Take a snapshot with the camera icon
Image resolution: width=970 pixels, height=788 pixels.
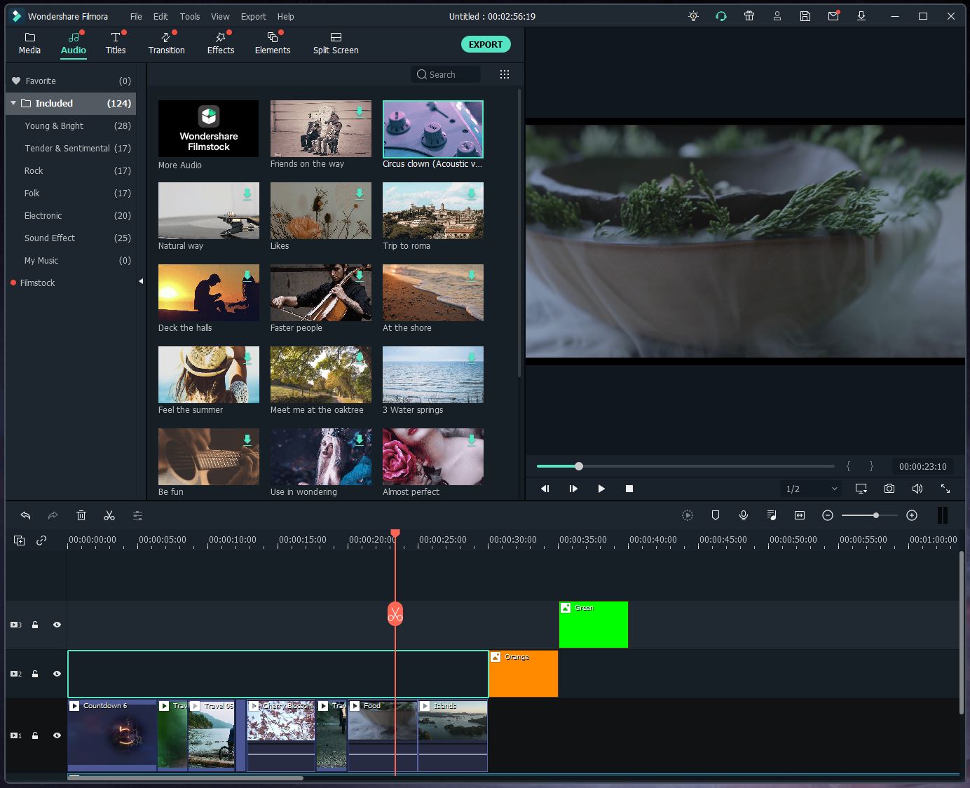(889, 489)
